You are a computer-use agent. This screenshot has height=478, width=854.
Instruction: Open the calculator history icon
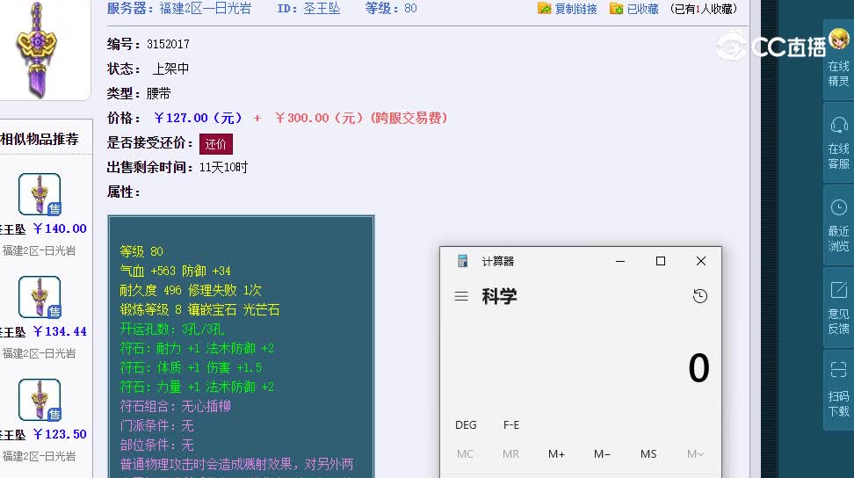700,296
